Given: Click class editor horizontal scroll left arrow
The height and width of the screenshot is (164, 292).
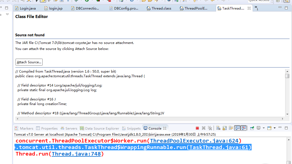Looking at the screenshot, I should coord(17,119).
